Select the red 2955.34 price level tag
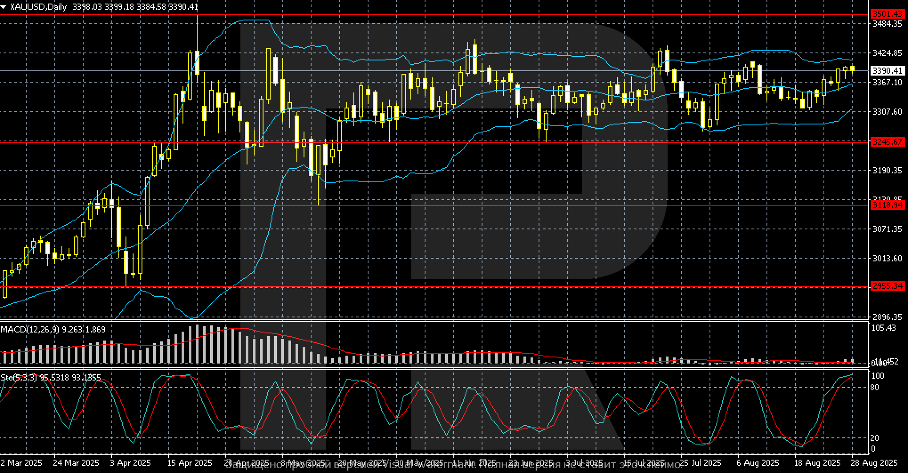The image size is (908, 473). [x=887, y=286]
